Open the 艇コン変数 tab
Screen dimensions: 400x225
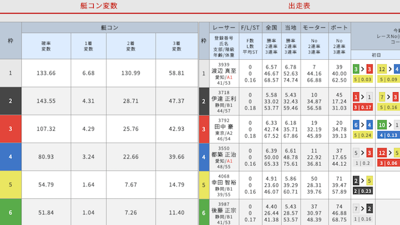(99, 6)
